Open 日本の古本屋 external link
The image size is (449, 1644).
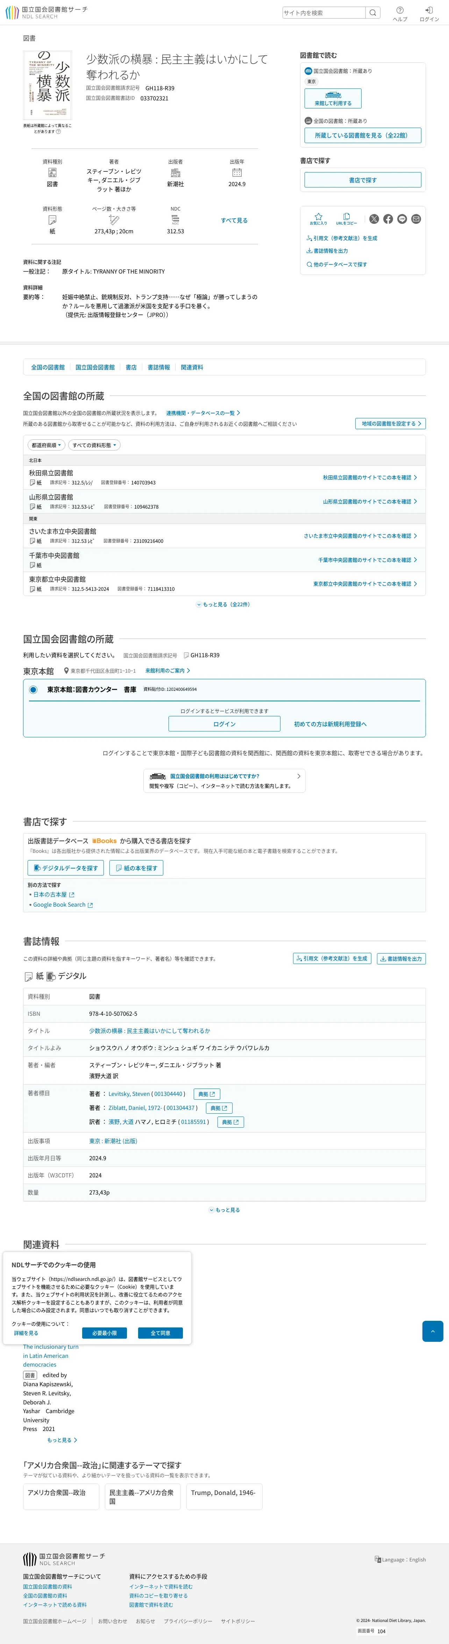pos(54,895)
